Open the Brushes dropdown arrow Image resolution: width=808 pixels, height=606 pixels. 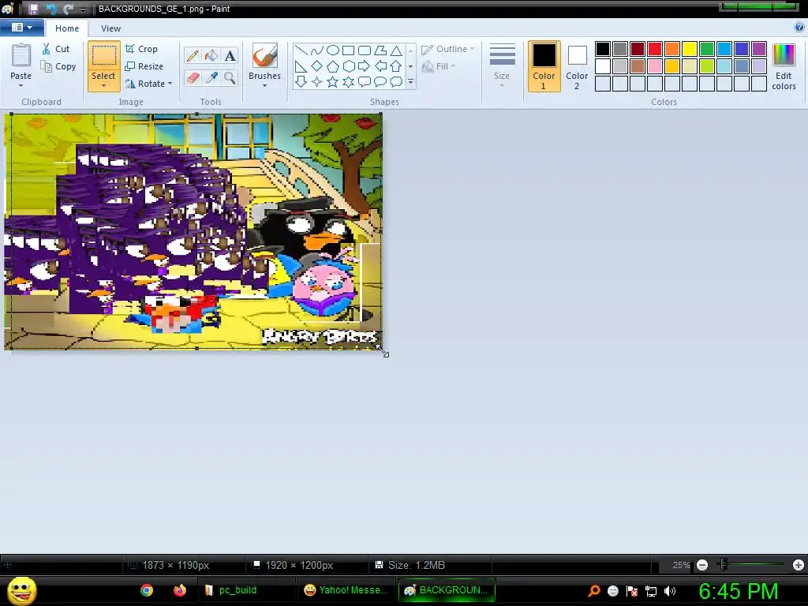point(265,85)
